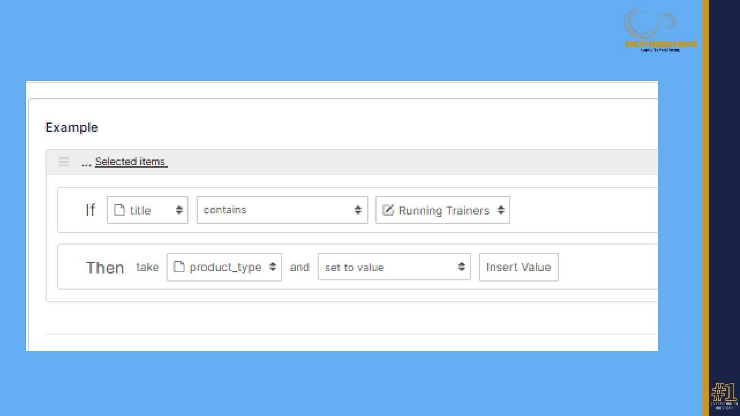Click the edit pencil icon beside Running Trainers
The image size is (740, 416).
point(388,210)
